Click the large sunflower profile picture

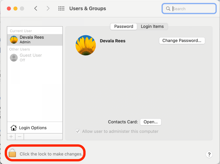[86, 45]
